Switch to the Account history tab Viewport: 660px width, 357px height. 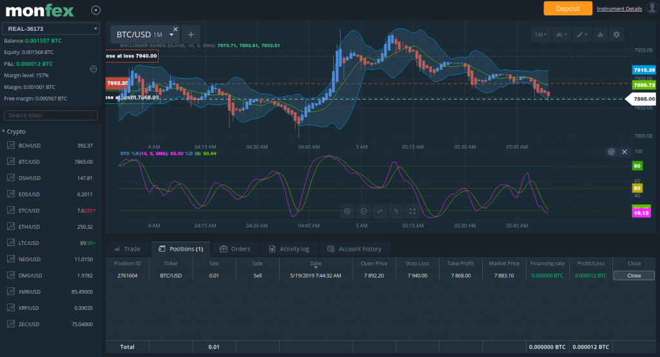tap(354, 249)
